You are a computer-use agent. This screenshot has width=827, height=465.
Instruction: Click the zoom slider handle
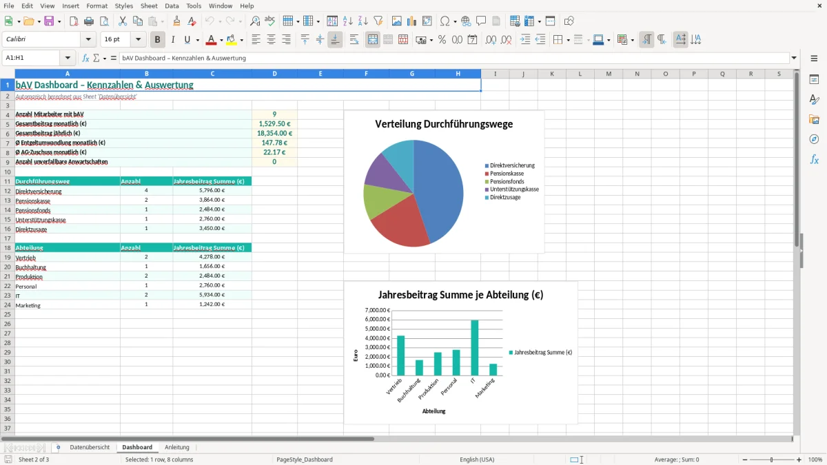pos(771,459)
